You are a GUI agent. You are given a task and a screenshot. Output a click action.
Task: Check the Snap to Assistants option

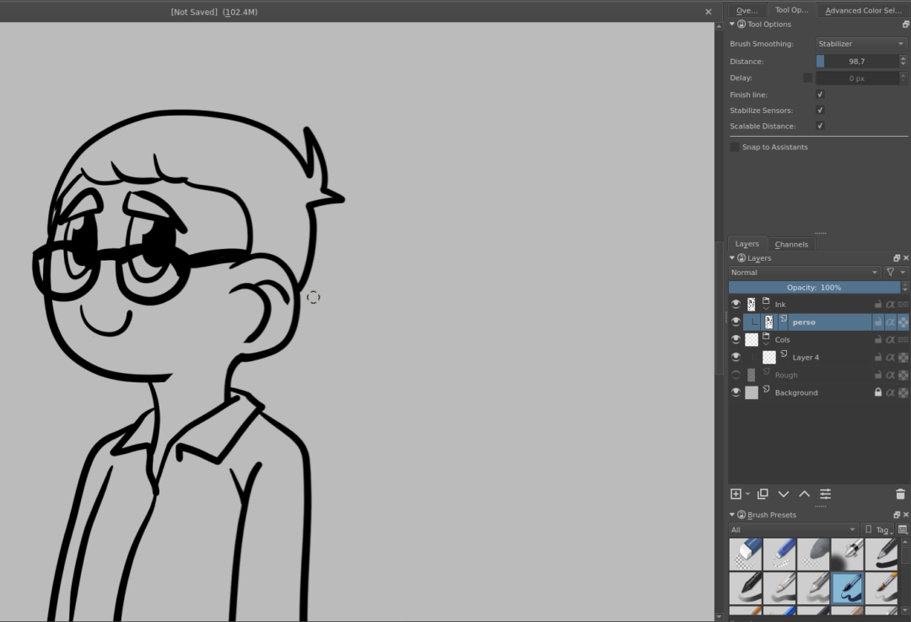pos(734,146)
